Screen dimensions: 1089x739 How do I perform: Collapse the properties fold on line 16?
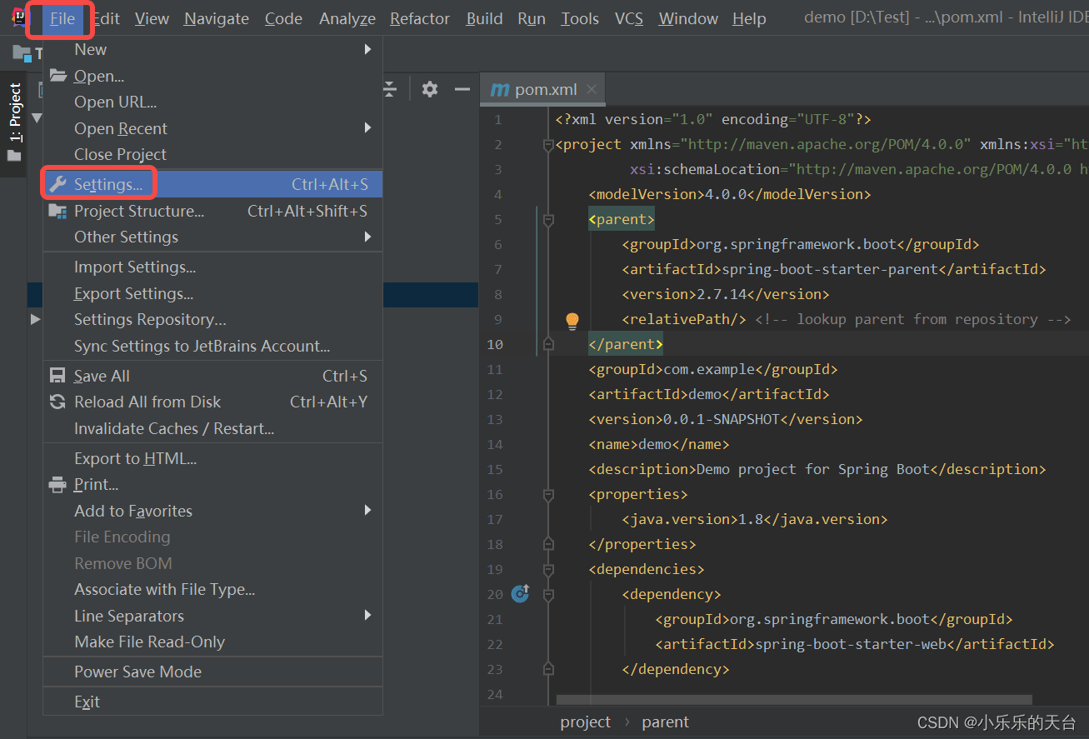coord(548,495)
